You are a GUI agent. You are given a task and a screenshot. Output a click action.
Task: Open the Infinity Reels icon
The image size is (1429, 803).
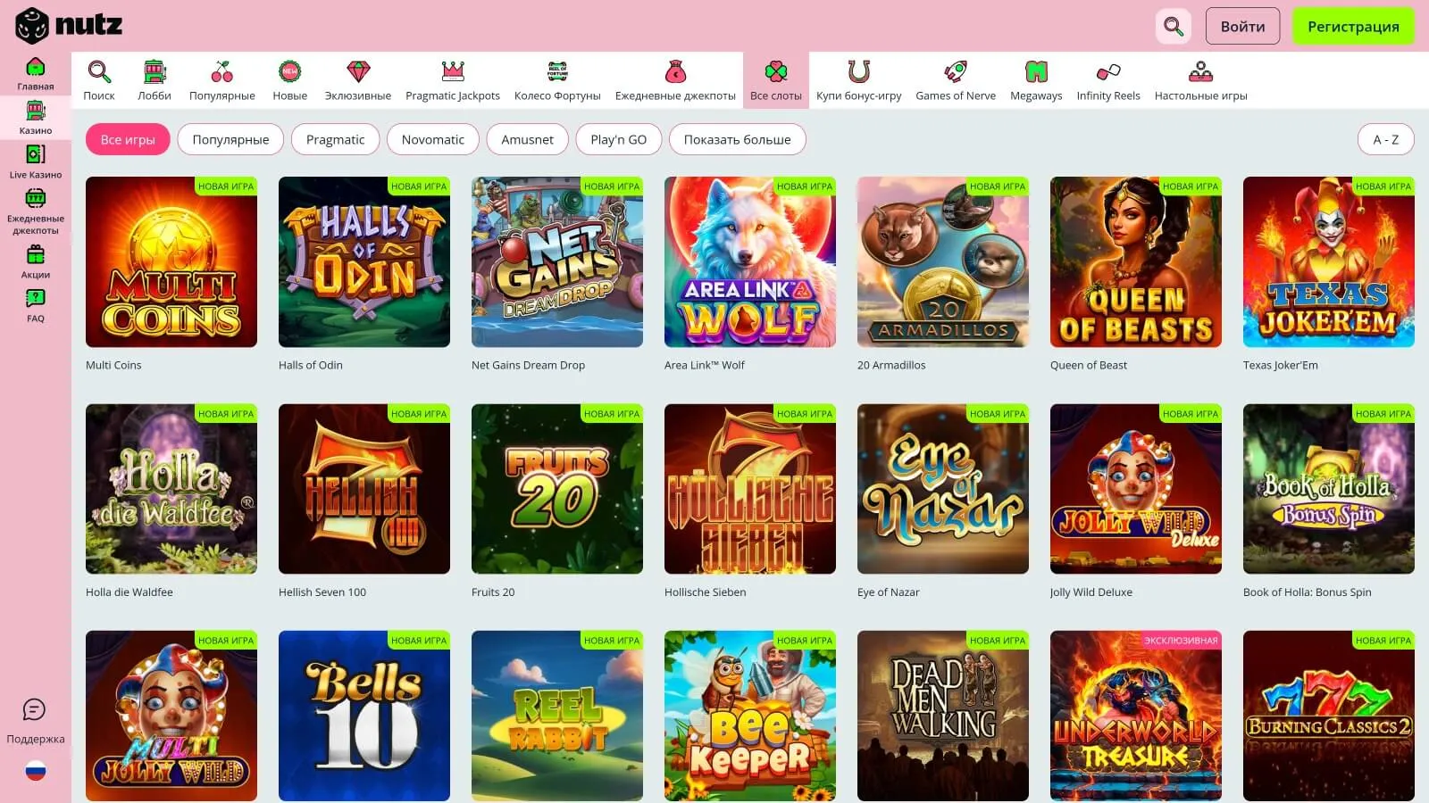click(1108, 71)
